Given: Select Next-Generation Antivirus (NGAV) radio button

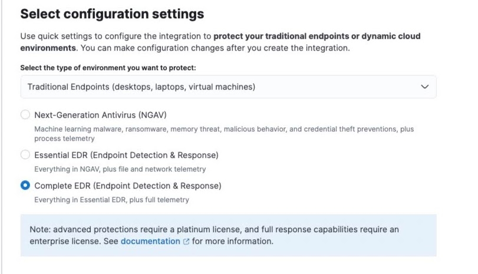Looking at the screenshot, I should 25,114.
